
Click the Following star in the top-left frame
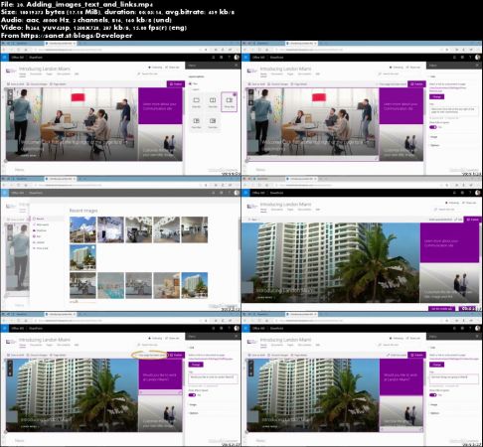point(155,68)
